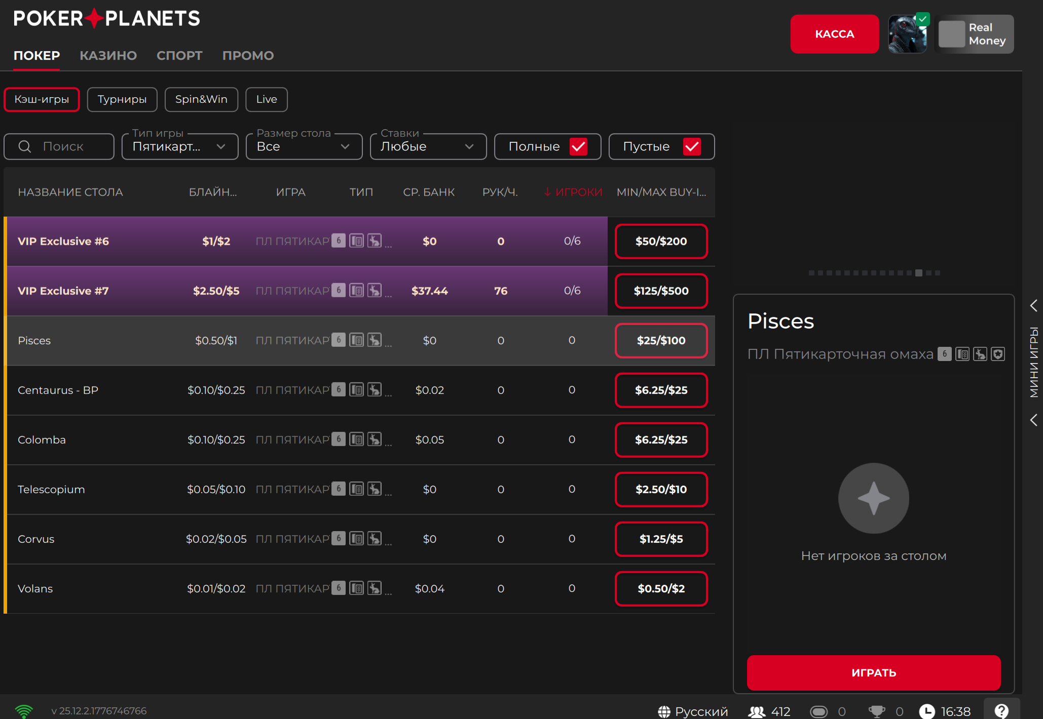Screen dimensions: 1043x719
Task: Click the Poker Planets logo
Action: coord(107,19)
